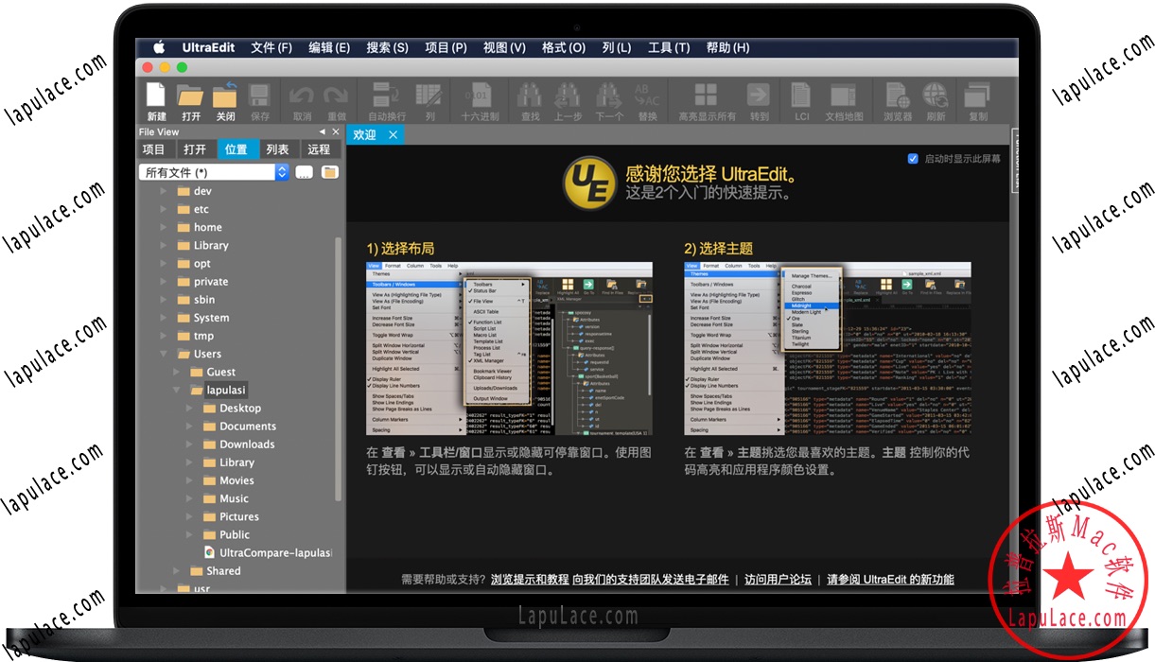The image size is (1155, 662).
Task: Open the 访问用户论坛 link
Action: [x=778, y=580]
